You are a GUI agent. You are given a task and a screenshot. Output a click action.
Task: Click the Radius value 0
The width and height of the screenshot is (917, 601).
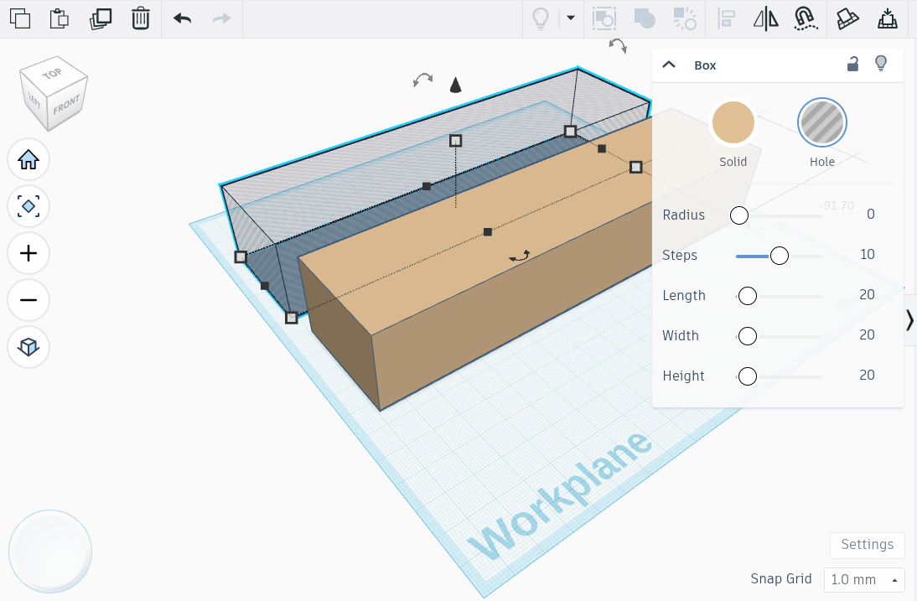[870, 214]
